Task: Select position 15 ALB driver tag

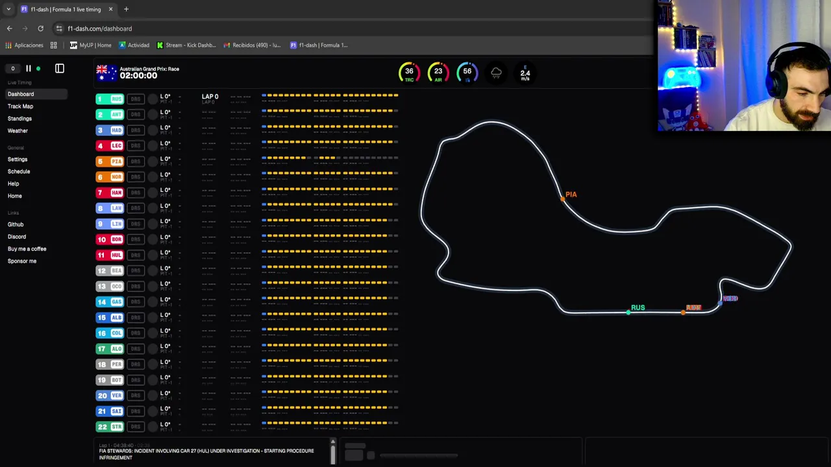Action: click(110, 317)
